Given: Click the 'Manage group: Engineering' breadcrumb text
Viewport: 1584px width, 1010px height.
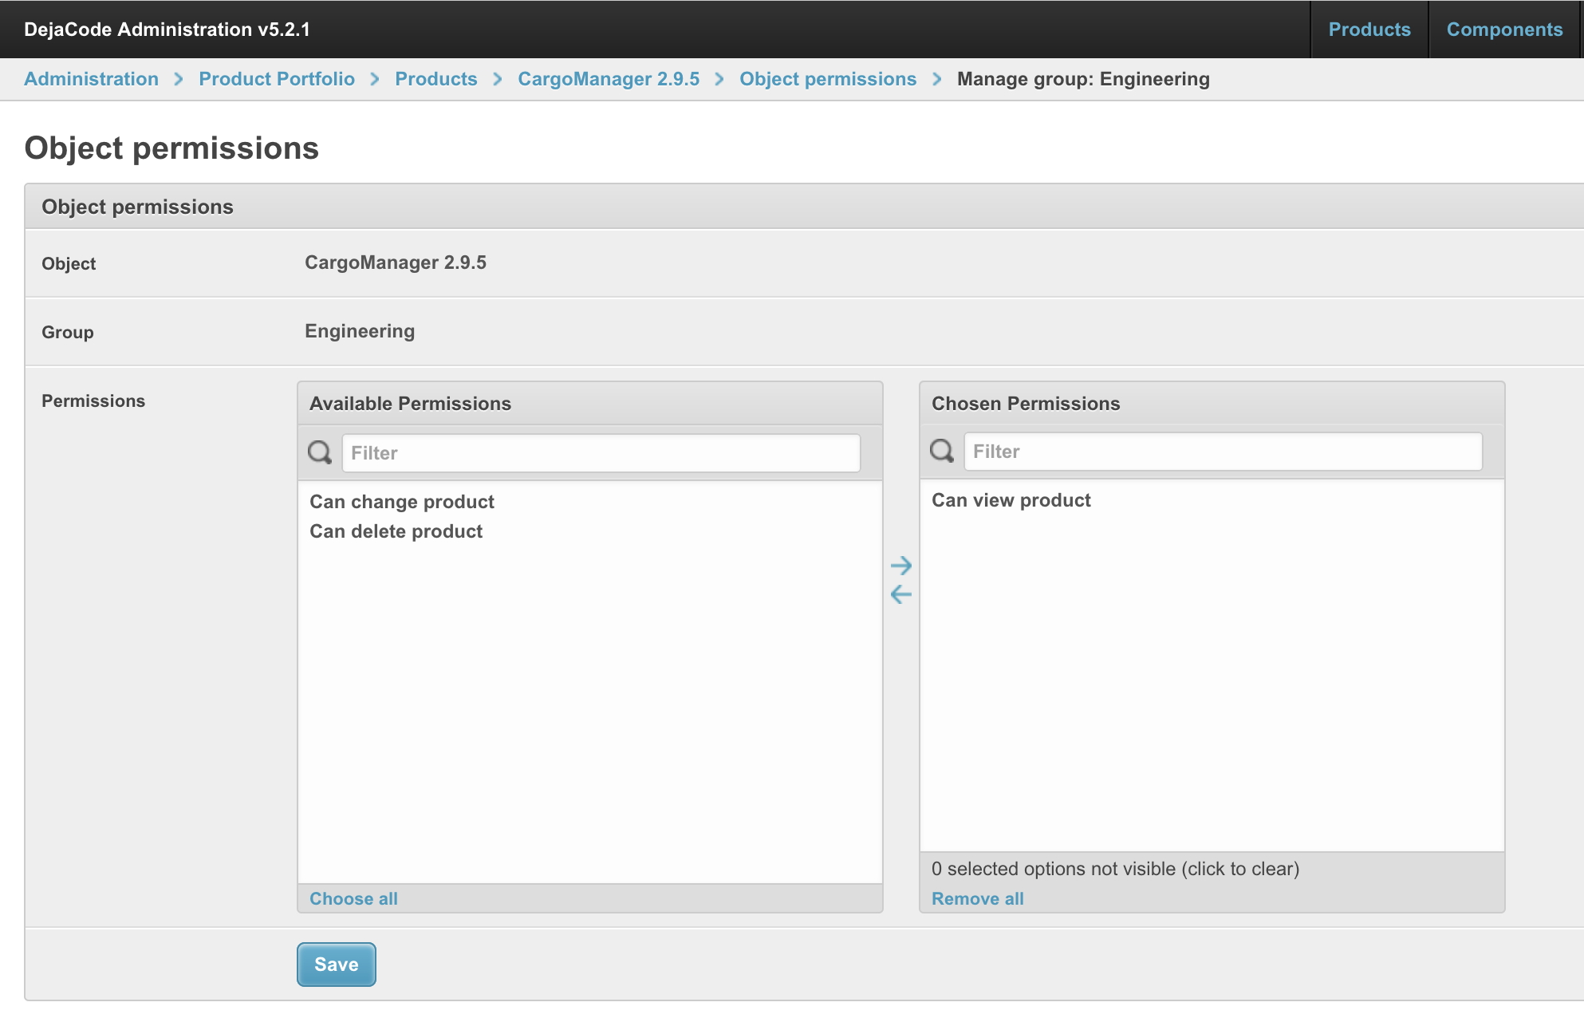Looking at the screenshot, I should [1083, 79].
